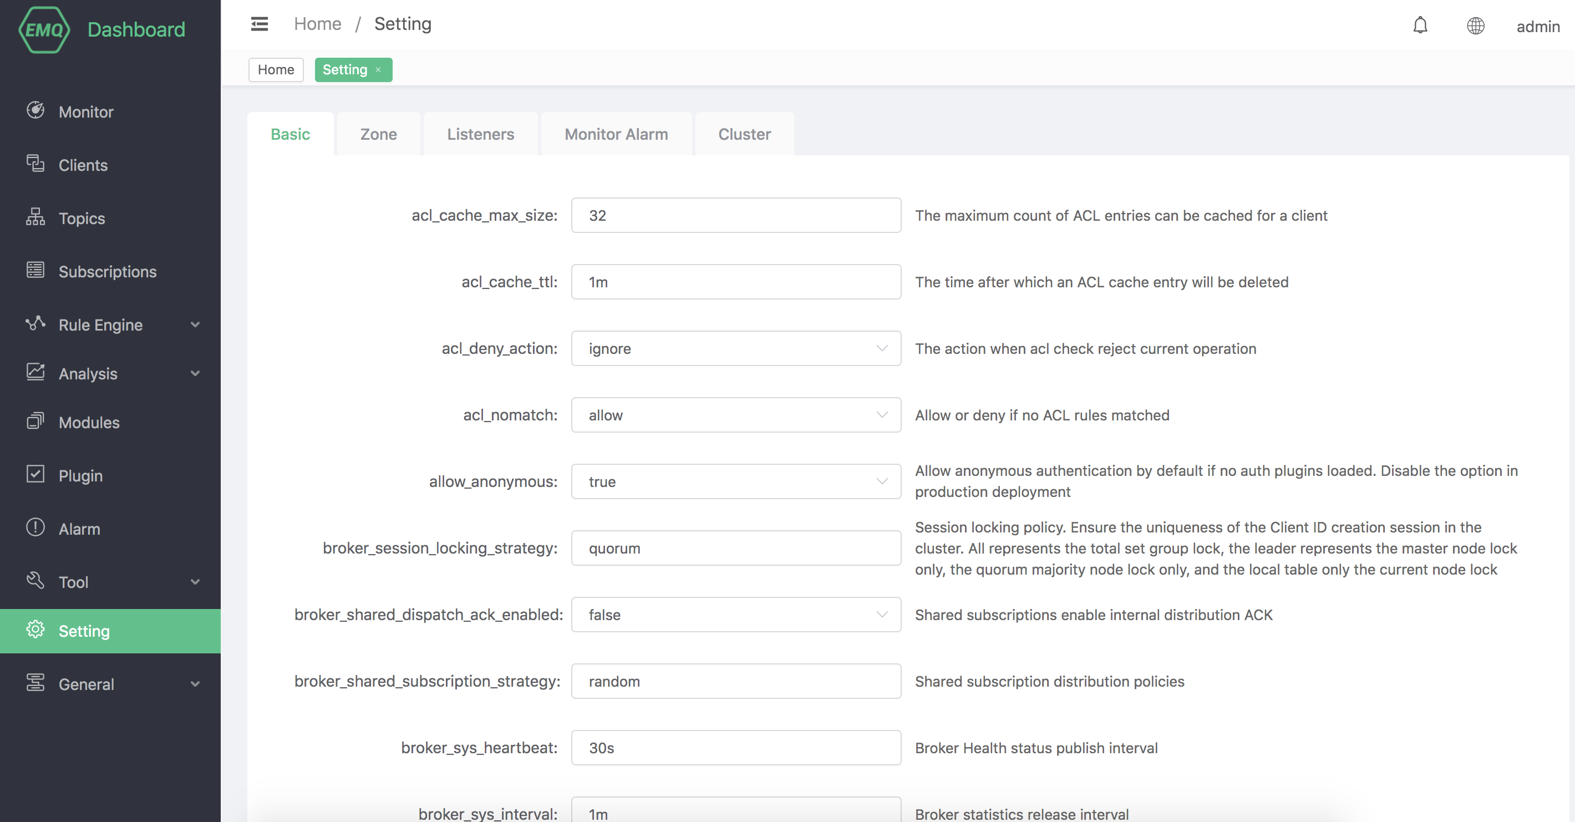This screenshot has width=1575, height=822.
Task: Click the Dashboard title text
Action: (136, 29)
